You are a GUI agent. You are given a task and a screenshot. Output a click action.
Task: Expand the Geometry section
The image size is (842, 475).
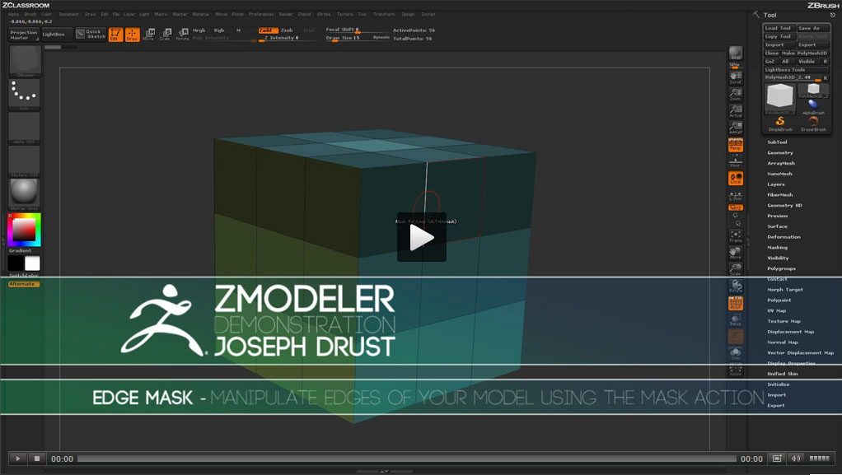point(779,152)
